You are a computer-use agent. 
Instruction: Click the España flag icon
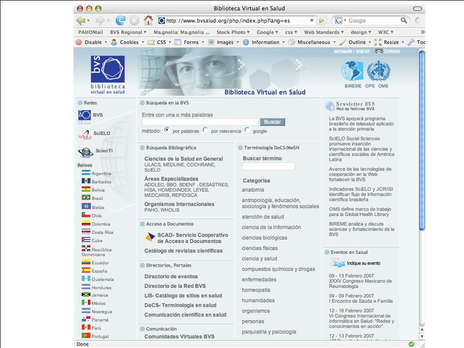point(86,270)
